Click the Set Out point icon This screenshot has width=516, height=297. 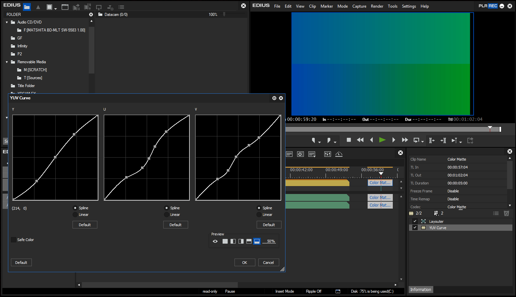click(329, 140)
